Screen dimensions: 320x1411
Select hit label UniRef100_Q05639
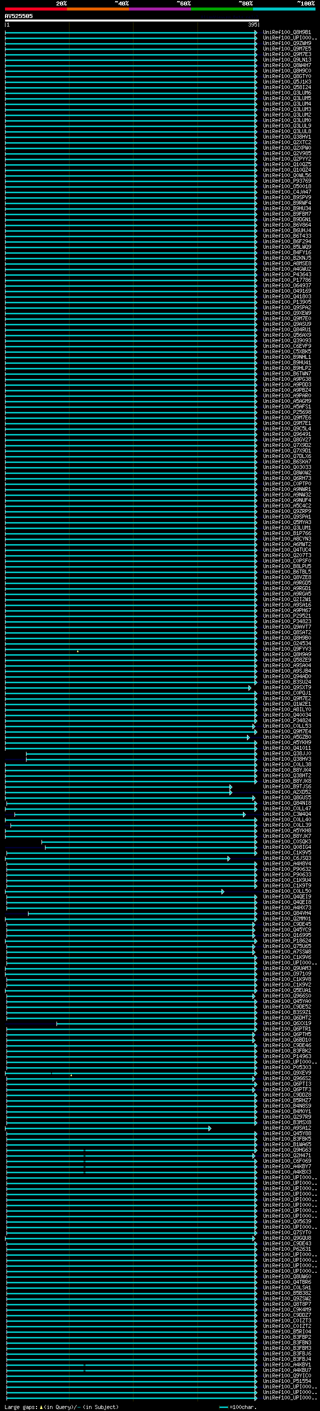click(287, 1221)
